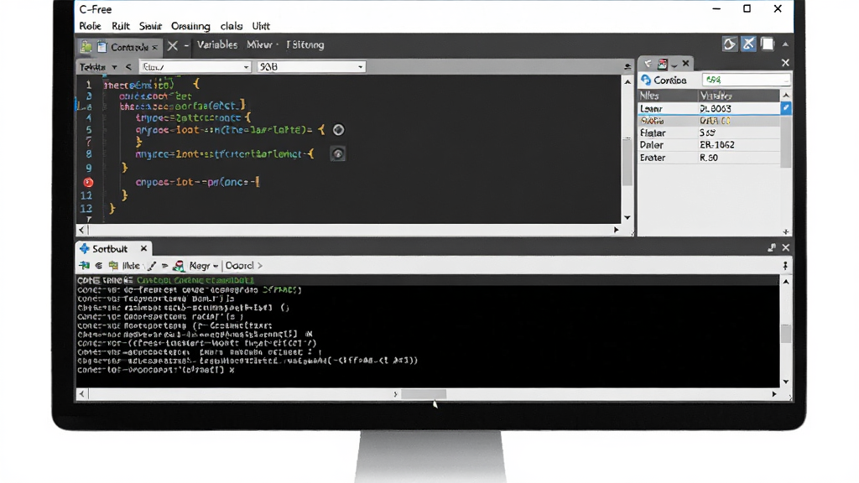Screen dimensions: 859x483
Task: Click the circular refresh icon in the top-right toolbar
Action: [729, 44]
